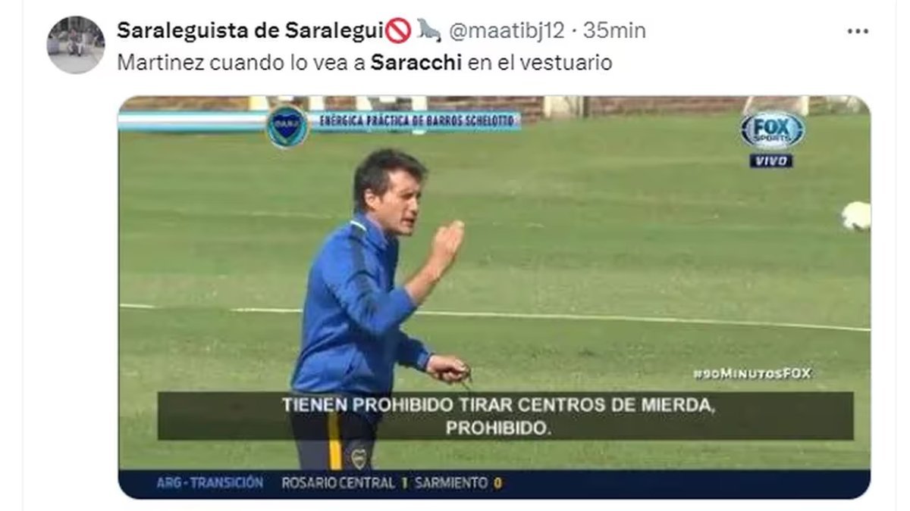
Task: Click the profile avatar of Saraleguista
Action: pyautogui.click(x=76, y=45)
